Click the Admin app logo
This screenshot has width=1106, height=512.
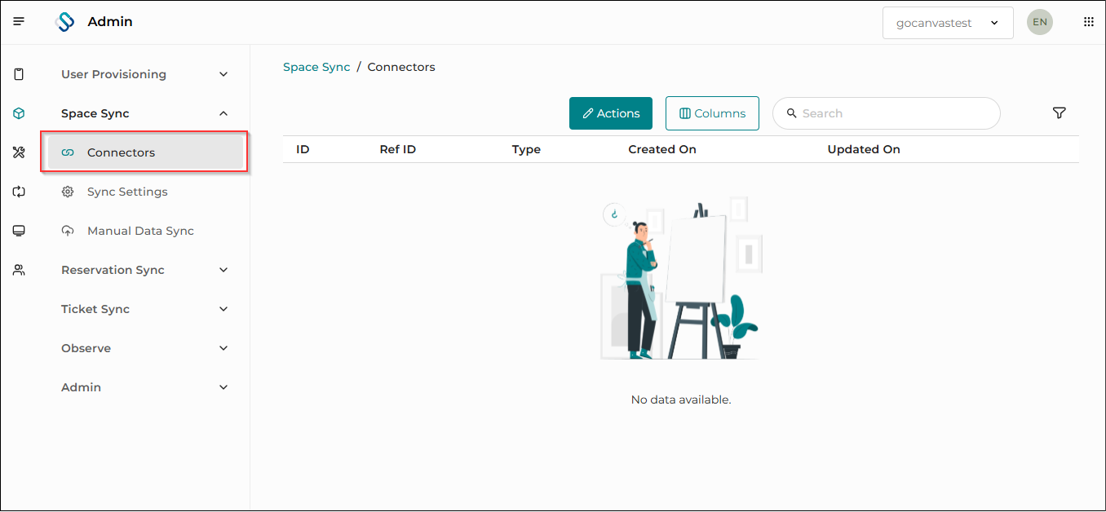coord(64,22)
